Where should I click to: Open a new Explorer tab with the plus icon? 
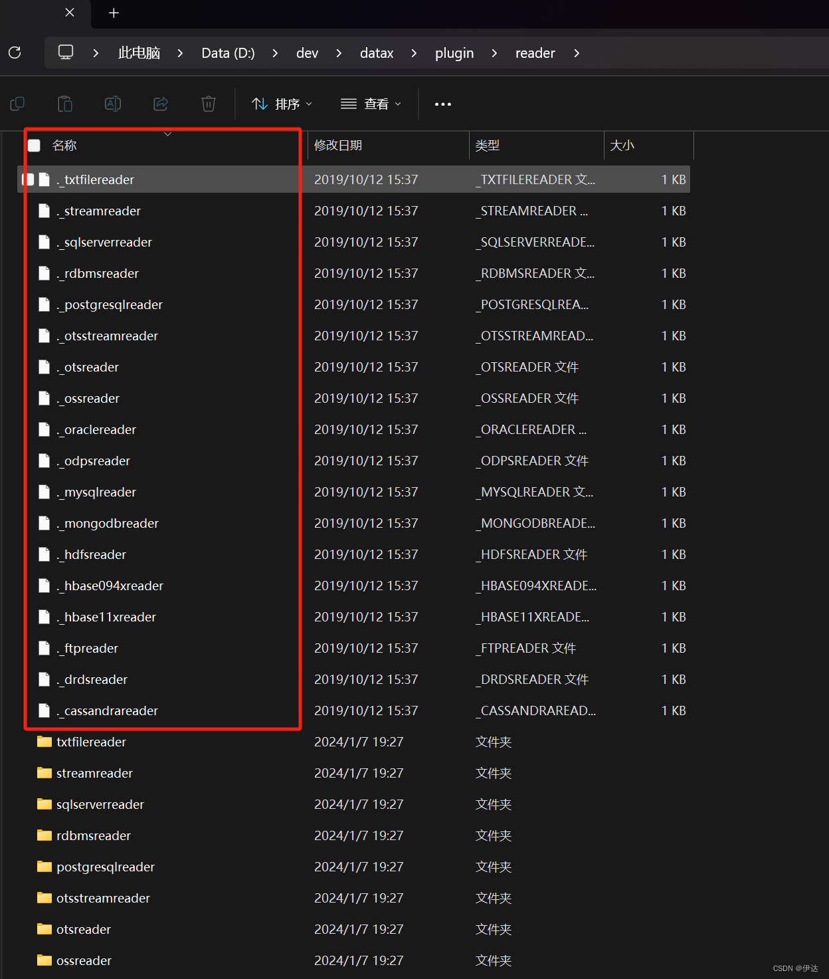point(113,13)
